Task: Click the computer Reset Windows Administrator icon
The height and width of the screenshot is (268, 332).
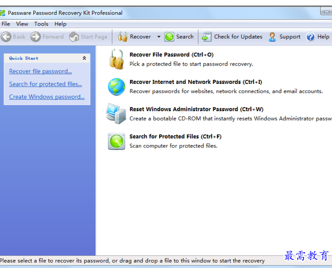Action: point(116,114)
